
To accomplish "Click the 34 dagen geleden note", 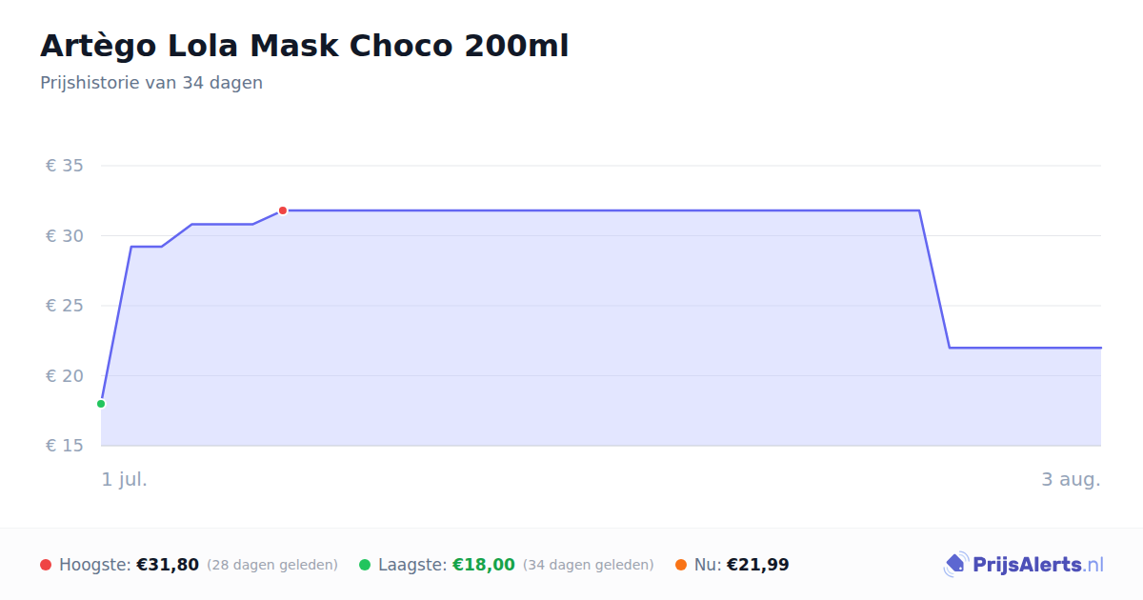I will point(589,565).
